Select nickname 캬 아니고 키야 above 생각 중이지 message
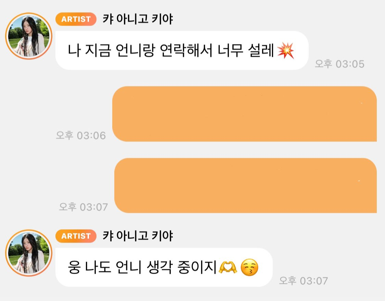The height and width of the screenshot is (301, 385). coord(138,236)
